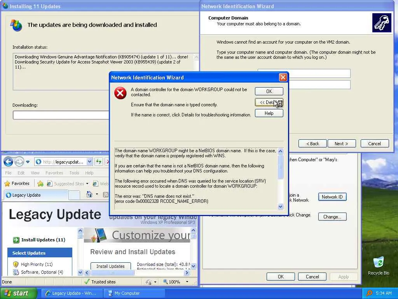Open the Tools menu in Internet Explorer
398x299 pixels.
coord(74,173)
